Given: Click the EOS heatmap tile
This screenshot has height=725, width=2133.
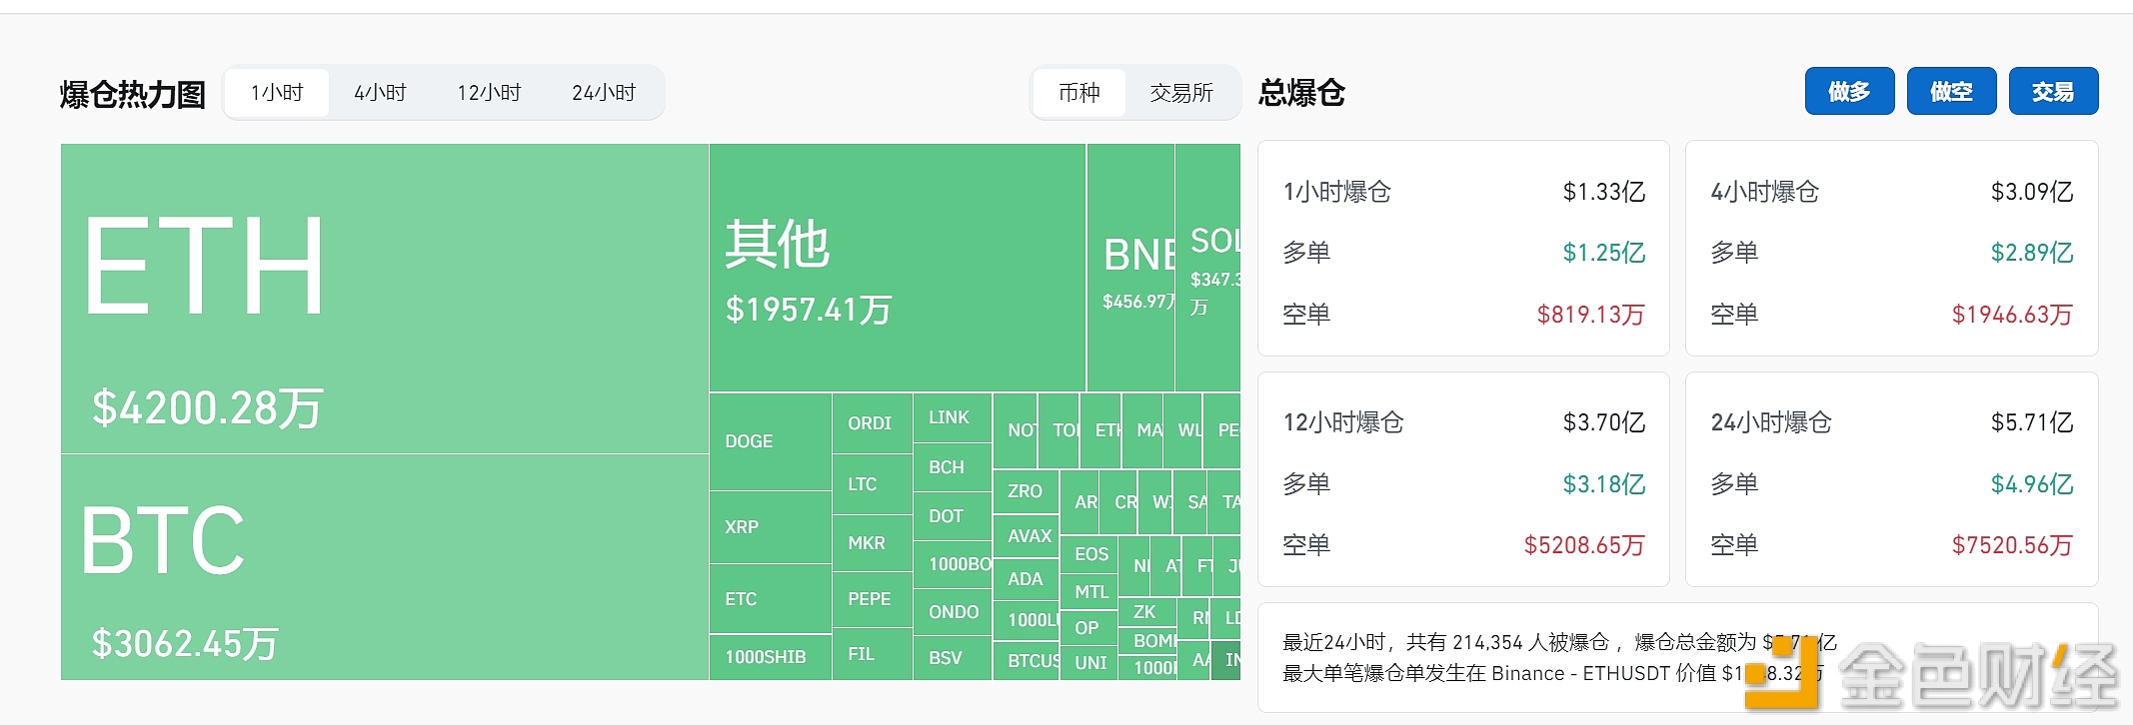Looking at the screenshot, I should [x=1089, y=554].
